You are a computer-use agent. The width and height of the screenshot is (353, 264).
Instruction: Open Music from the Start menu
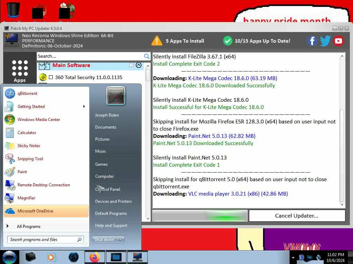pyautogui.click(x=100, y=151)
